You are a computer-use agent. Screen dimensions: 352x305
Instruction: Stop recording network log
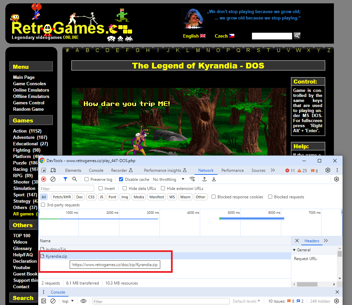pos(44,179)
